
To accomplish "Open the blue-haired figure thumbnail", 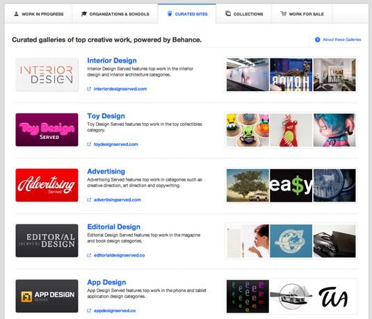I will click(334, 130).
